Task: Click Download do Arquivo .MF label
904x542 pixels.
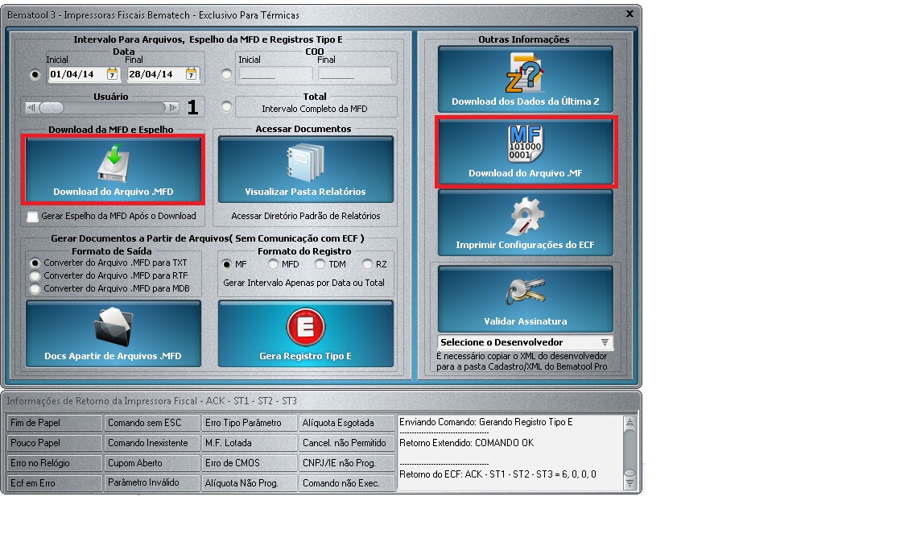Action: click(x=525, y=173)
